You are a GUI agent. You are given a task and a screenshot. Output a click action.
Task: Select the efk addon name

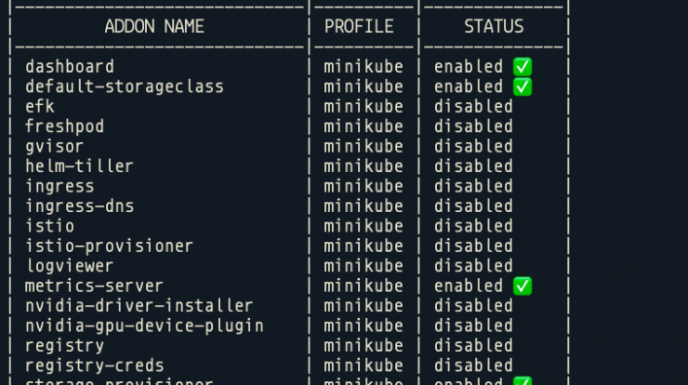[x=40, y=107]
